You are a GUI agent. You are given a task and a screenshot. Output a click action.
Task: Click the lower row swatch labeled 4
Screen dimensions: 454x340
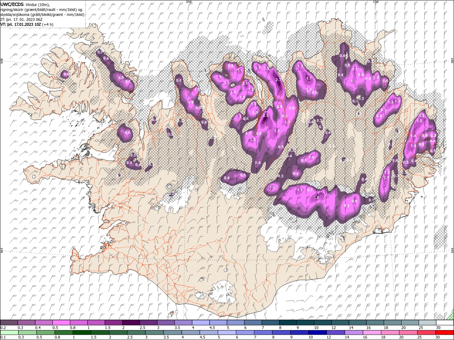(x=190, y=333)
